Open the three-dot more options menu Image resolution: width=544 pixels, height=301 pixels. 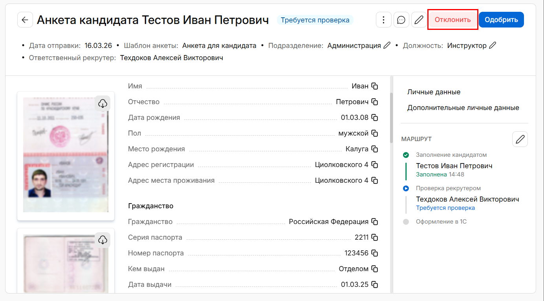pyautogui.click(x=383, y=20)
